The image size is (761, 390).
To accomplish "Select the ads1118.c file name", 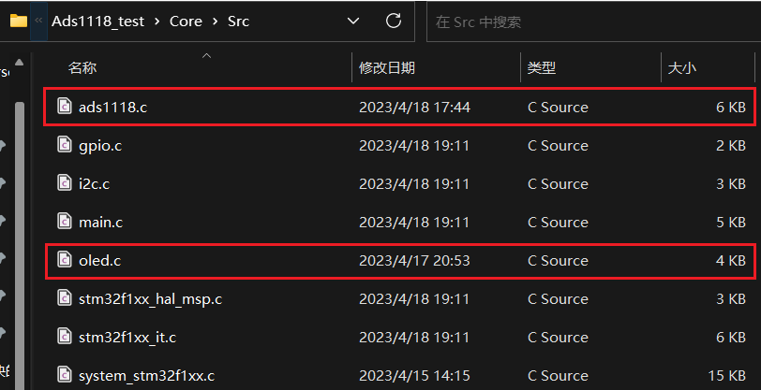I will [x=112, y=107].
